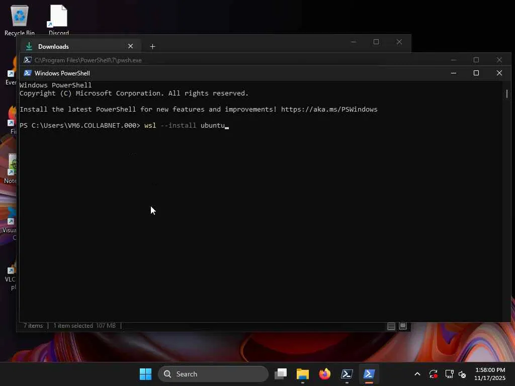Maximize the Windows PowerShell window
The width and height of the screenshot is (515, 386).
pos(476,73)
